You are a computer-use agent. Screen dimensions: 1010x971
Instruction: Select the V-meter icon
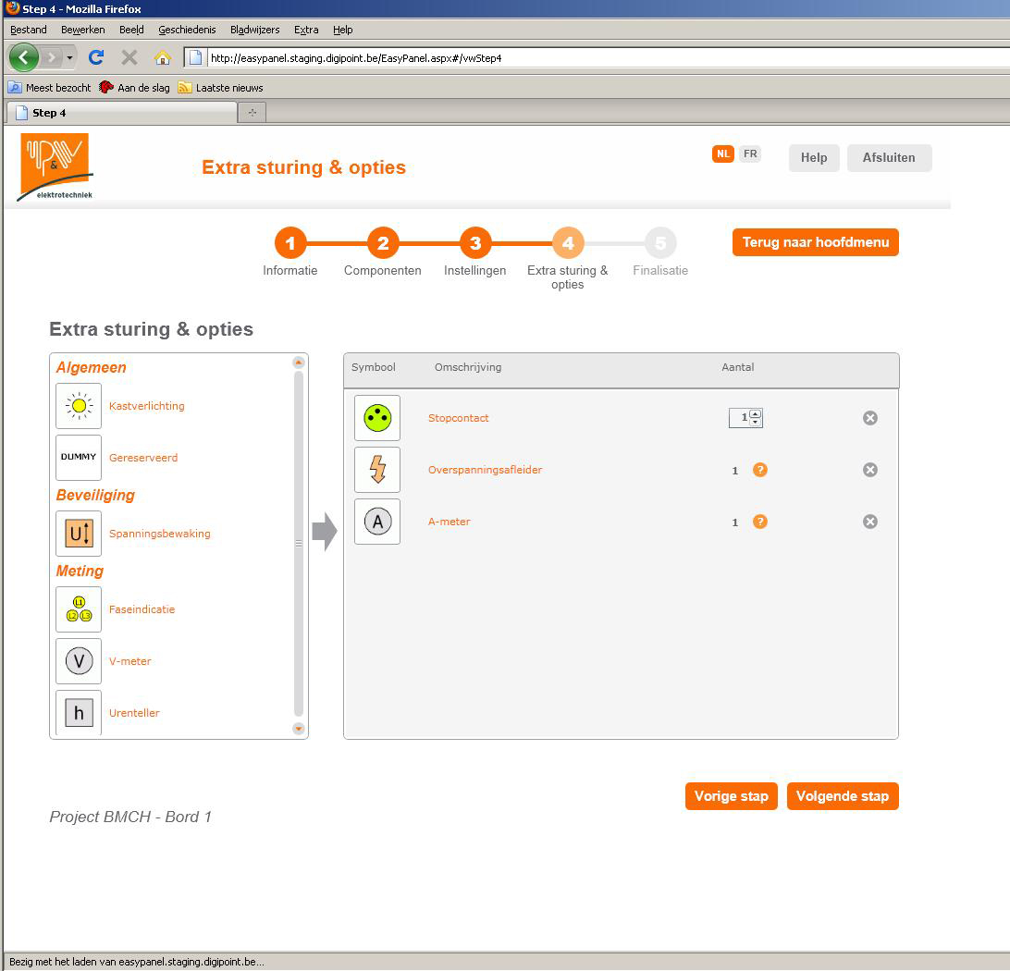click(79, 661)
